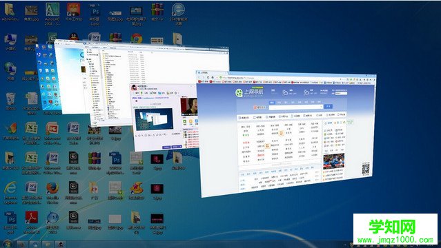Launch the 千牛工作台 desktop shortcut
The height and width of the screenshot is (248, 441).
(x=73, y=12)
